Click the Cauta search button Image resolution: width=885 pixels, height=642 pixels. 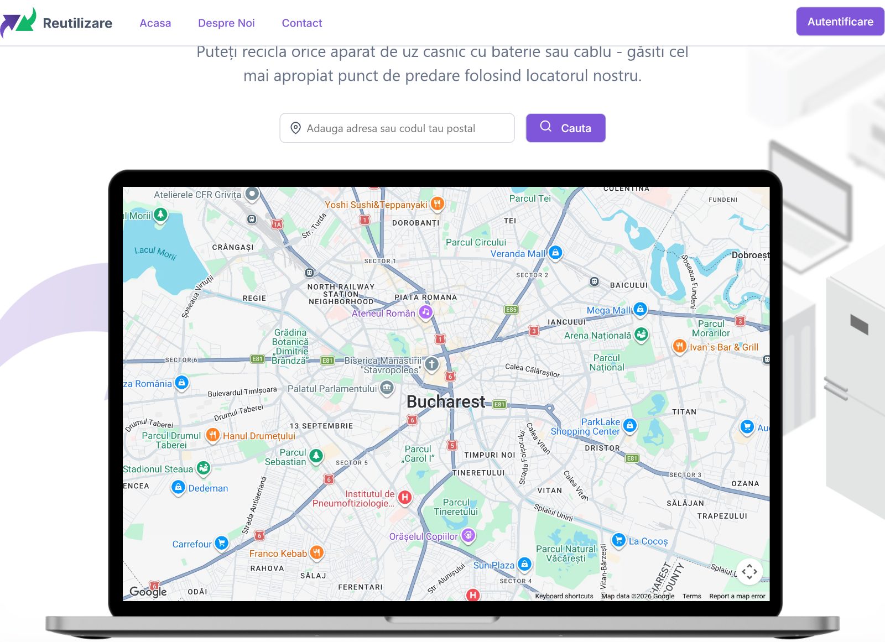pyautogui.click(x=566, y=128)
